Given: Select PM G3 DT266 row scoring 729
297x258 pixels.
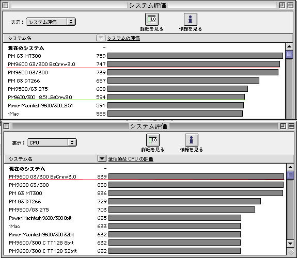Looking at the screenshot, I should click(145, 201).
